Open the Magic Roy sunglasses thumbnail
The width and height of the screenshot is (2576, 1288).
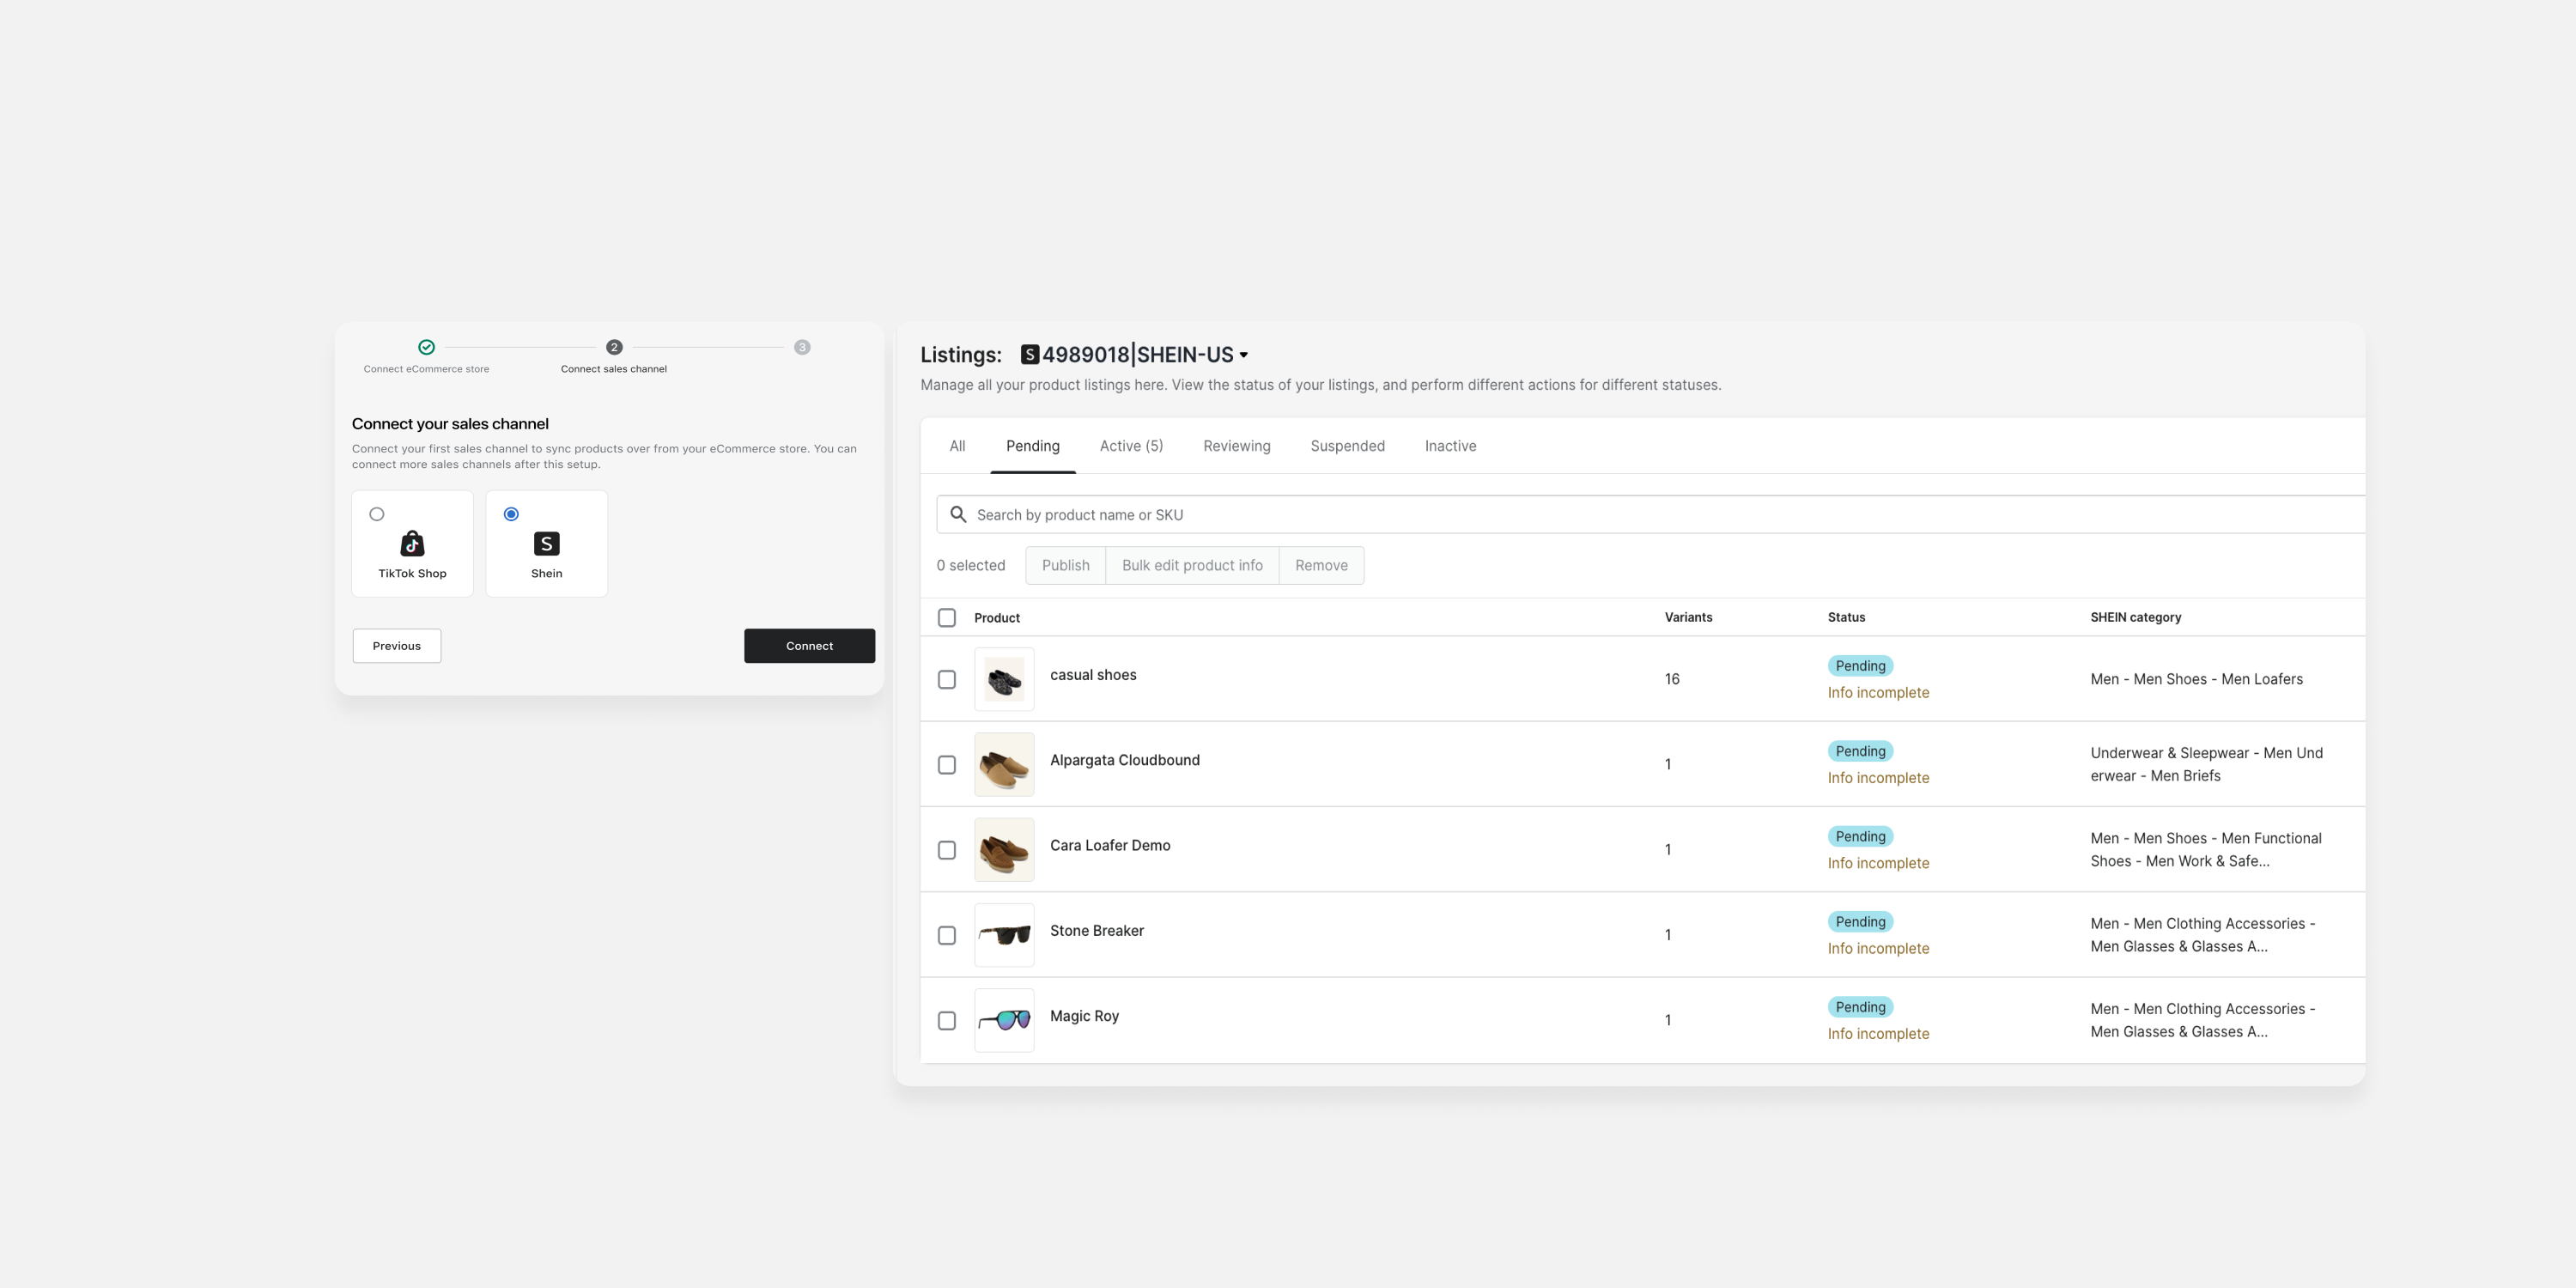[1004, 1020]
